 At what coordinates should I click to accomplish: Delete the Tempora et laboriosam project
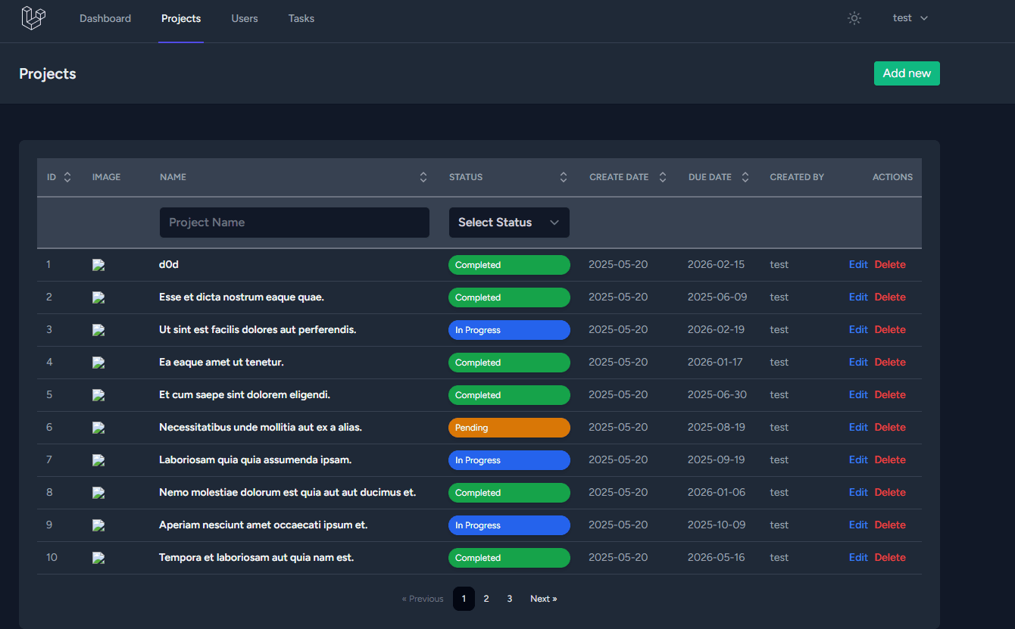tap(890, 557)
